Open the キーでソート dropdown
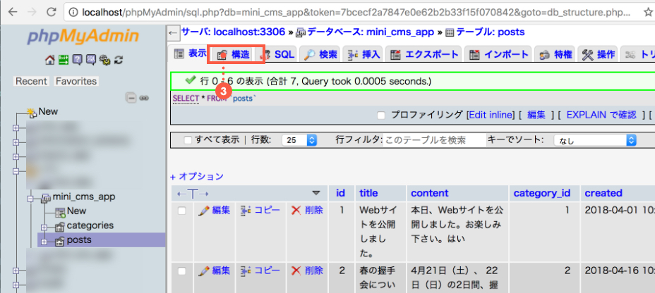655x293 pixels. coord(595,140)
